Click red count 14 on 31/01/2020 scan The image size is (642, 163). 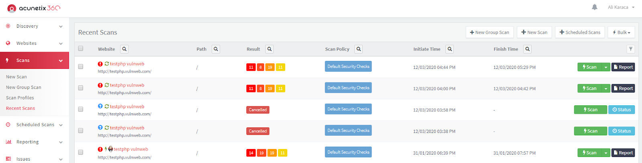251,153
